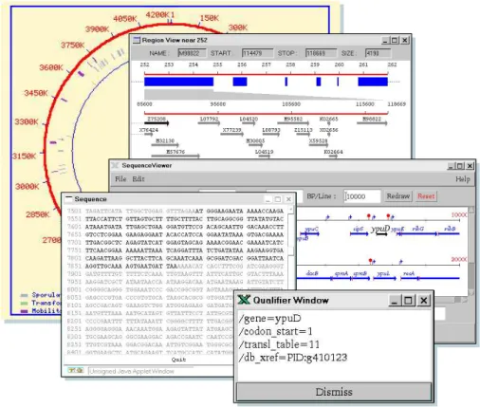The image size is (480, 407).
Task: Select the L07792 sequence arrow
Action: [209, 123]
